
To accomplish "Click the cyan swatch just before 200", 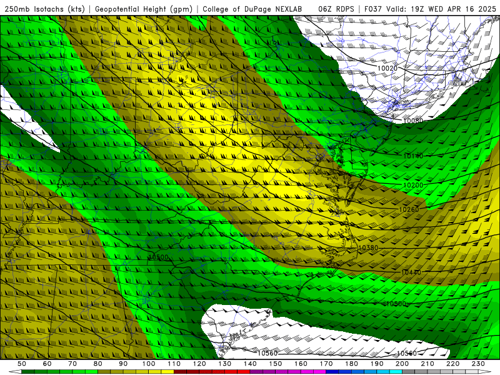I will [396, 372].
